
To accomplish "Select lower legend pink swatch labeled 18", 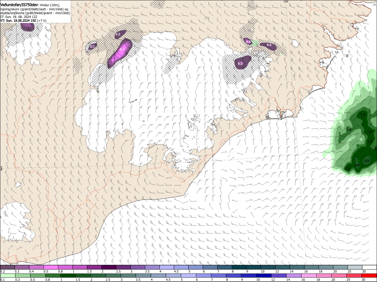I will click(x=325, y=276).
